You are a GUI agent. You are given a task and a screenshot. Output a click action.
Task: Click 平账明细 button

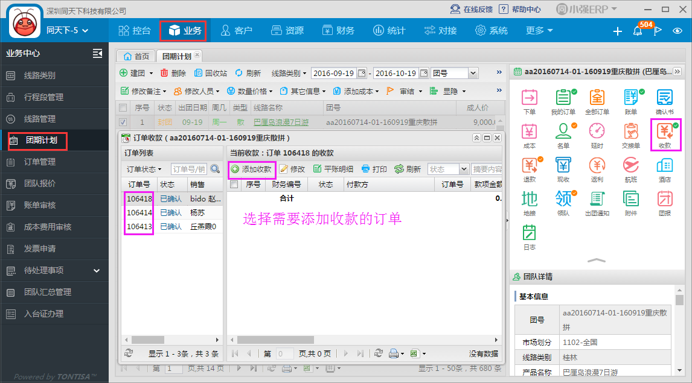point(333,169)
